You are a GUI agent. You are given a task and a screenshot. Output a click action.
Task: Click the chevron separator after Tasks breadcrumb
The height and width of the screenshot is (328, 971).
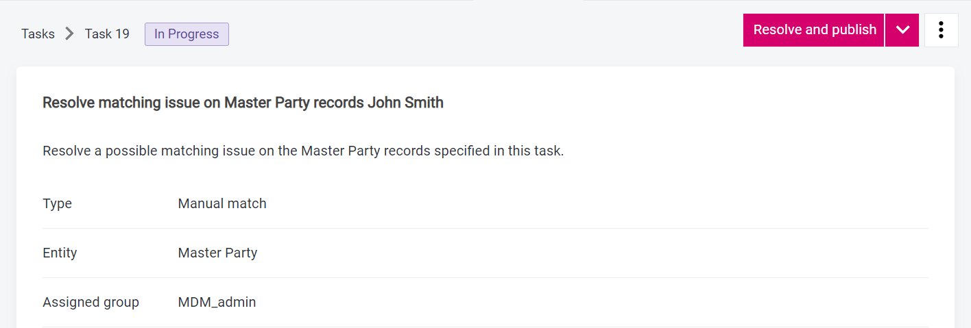pos(69,34)
